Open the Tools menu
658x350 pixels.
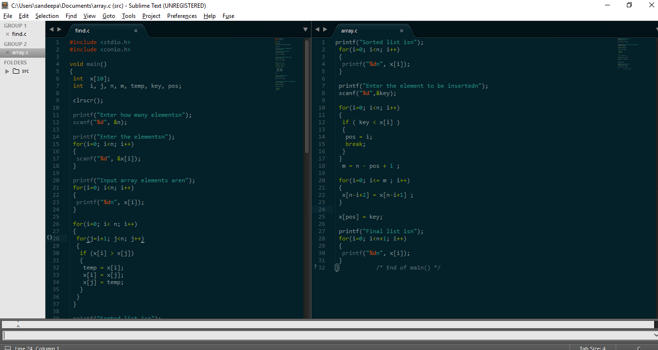point(129,16)
